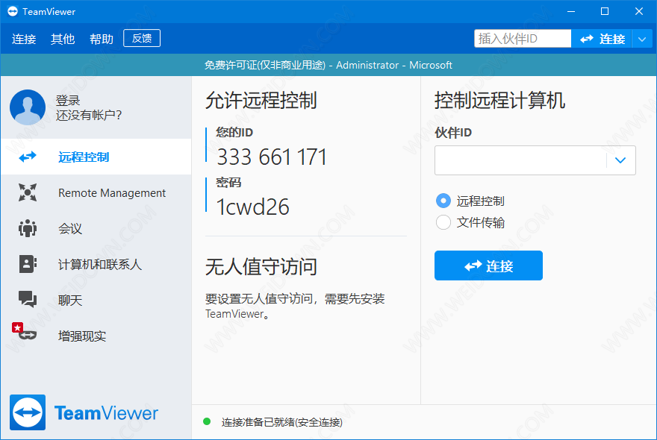Expand the 伙伴ID dropdown arrow
This screenshot has height=440, width=657.
620,160
